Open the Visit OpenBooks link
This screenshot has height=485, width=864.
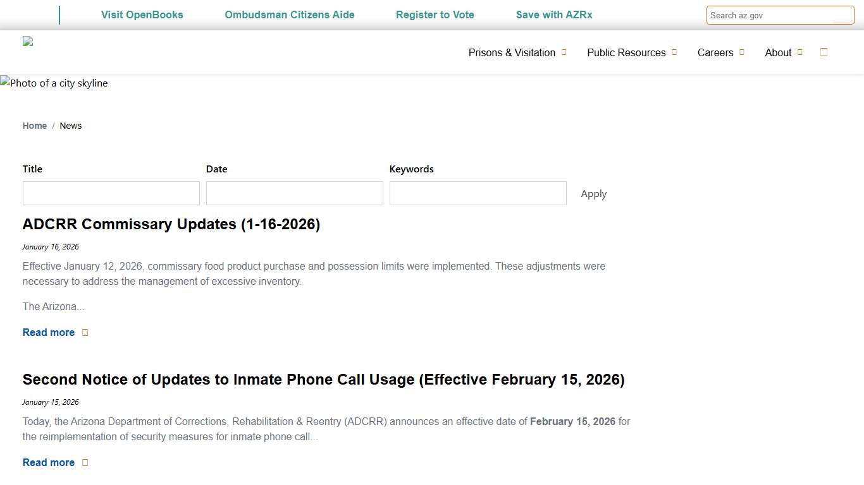(x=142, y=15)
